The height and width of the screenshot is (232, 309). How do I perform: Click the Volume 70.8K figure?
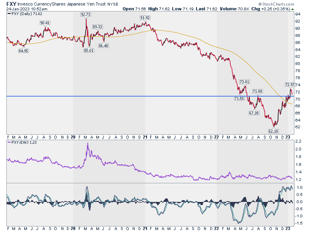click(234, 9)
